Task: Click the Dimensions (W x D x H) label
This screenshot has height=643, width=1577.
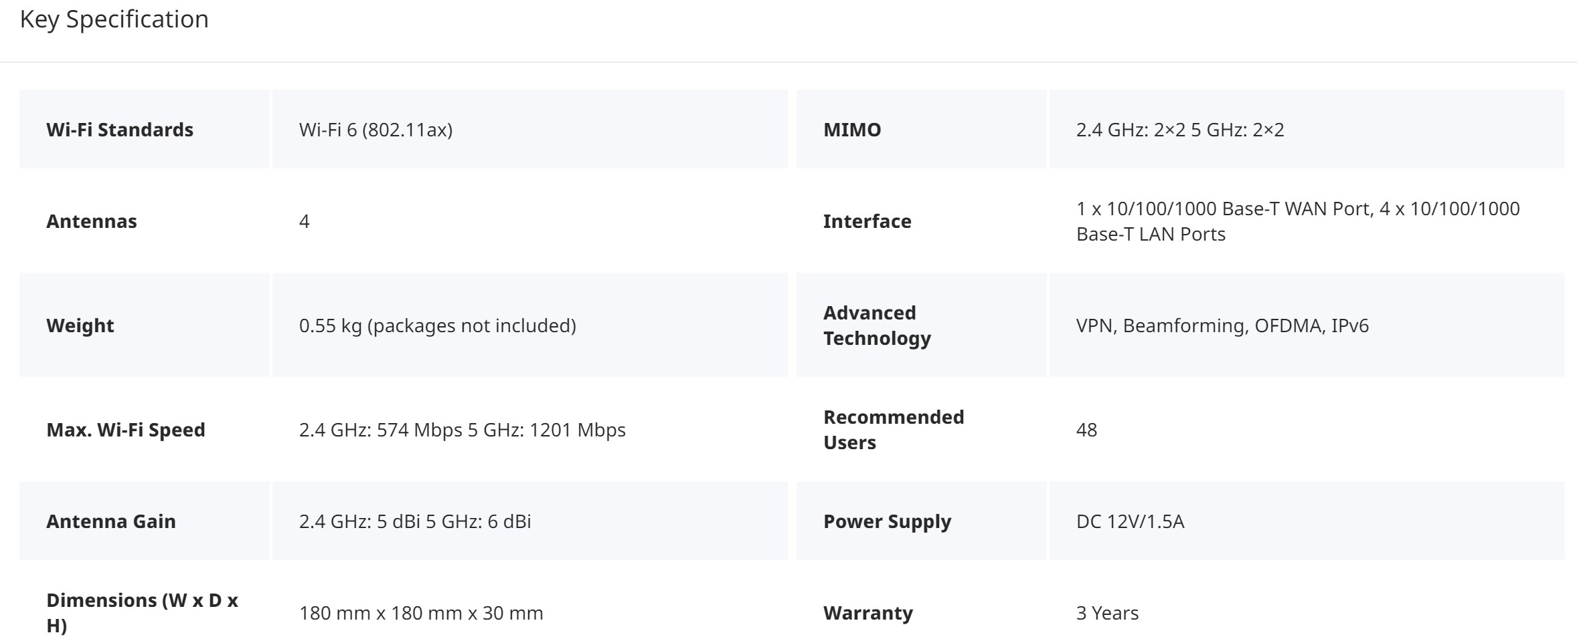Action: coord(142,612)
